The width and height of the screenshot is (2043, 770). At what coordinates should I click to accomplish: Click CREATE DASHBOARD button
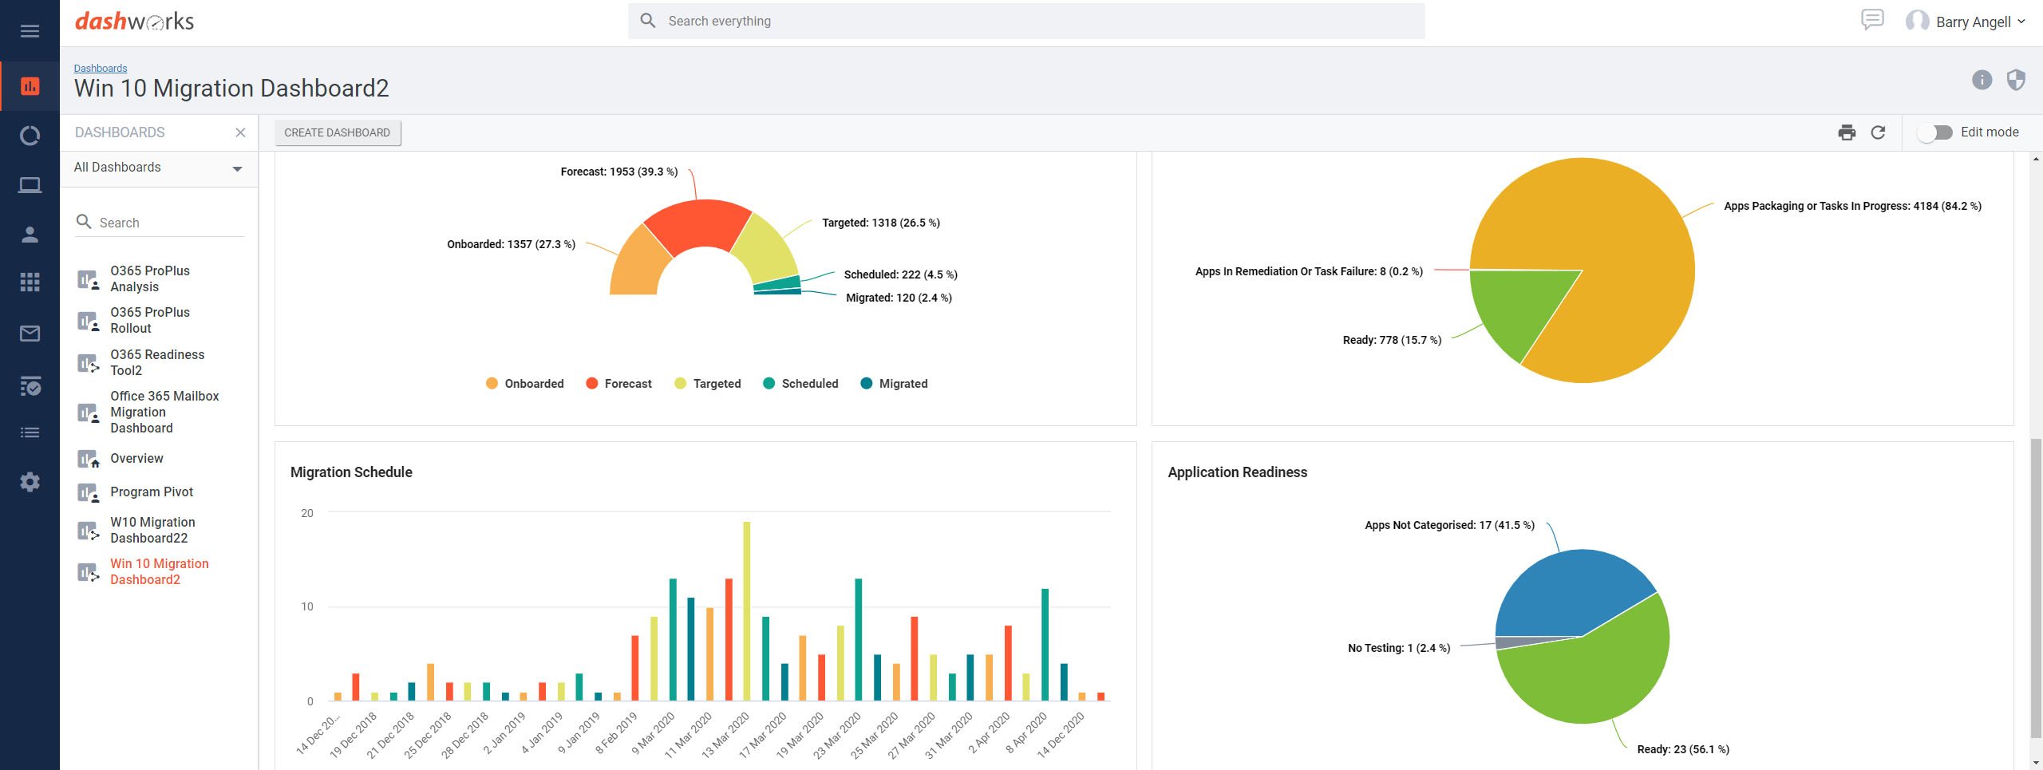pyautogui.click(x=338, y=132)
